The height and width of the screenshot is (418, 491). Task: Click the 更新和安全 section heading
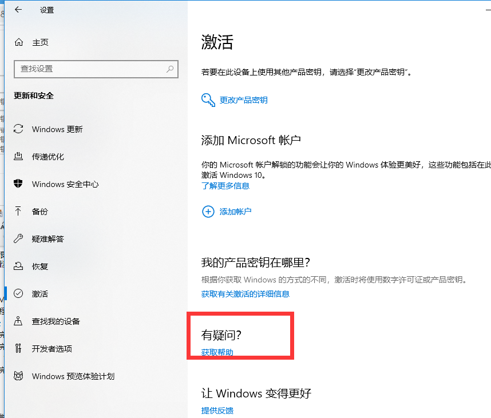[34, 95]
